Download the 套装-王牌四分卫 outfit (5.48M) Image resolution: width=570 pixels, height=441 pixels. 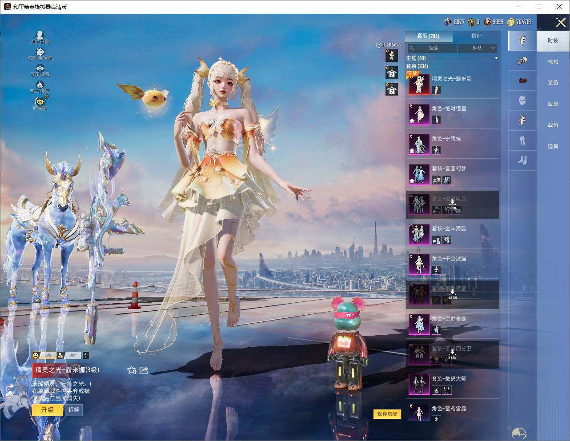click(452, 354)
